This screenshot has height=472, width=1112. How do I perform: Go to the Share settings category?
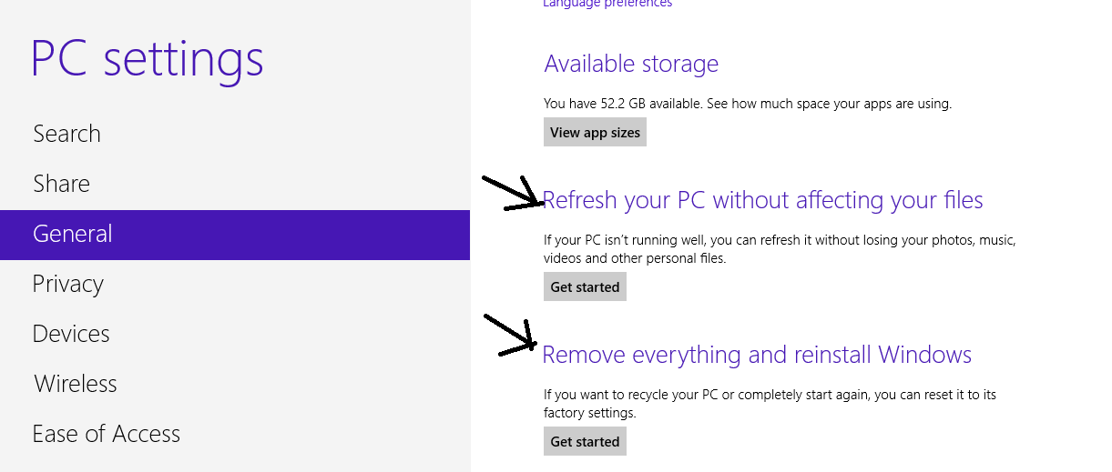61,184
